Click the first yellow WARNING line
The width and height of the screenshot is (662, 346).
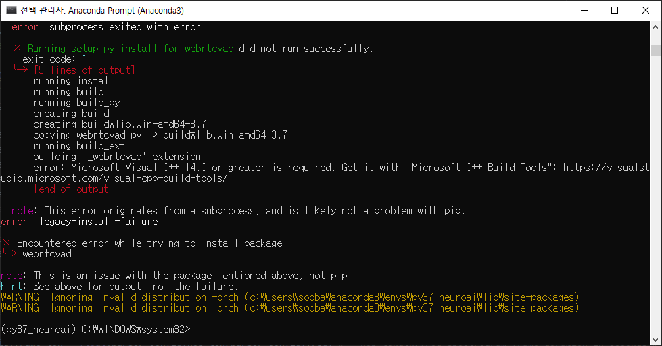coord(290,297)
